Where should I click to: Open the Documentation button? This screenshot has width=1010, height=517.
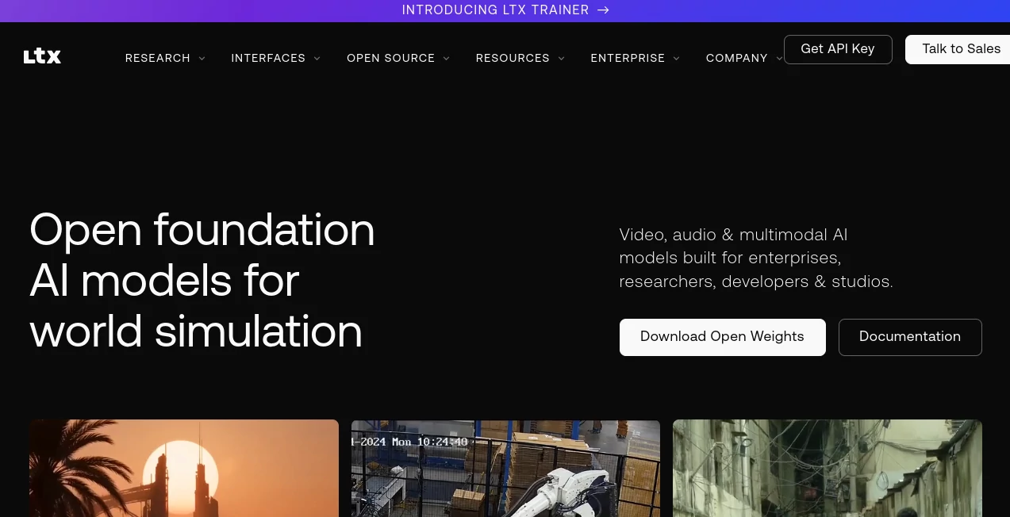[910, 337]
